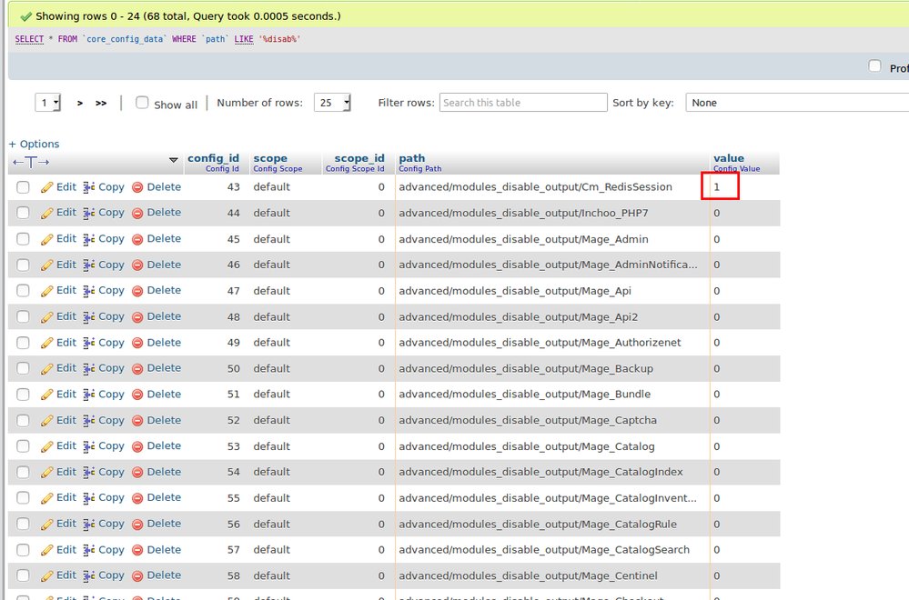Tick the checkbox for config_id 50
The image size is (909, 600).
tap(23, 368)
